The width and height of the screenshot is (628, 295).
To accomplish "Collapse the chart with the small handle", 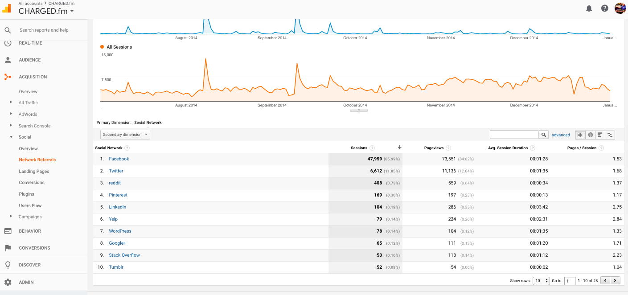I will (359, 110).
